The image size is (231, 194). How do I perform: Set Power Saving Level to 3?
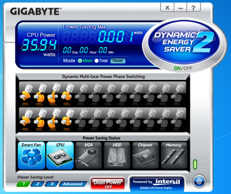click(52, 184)
